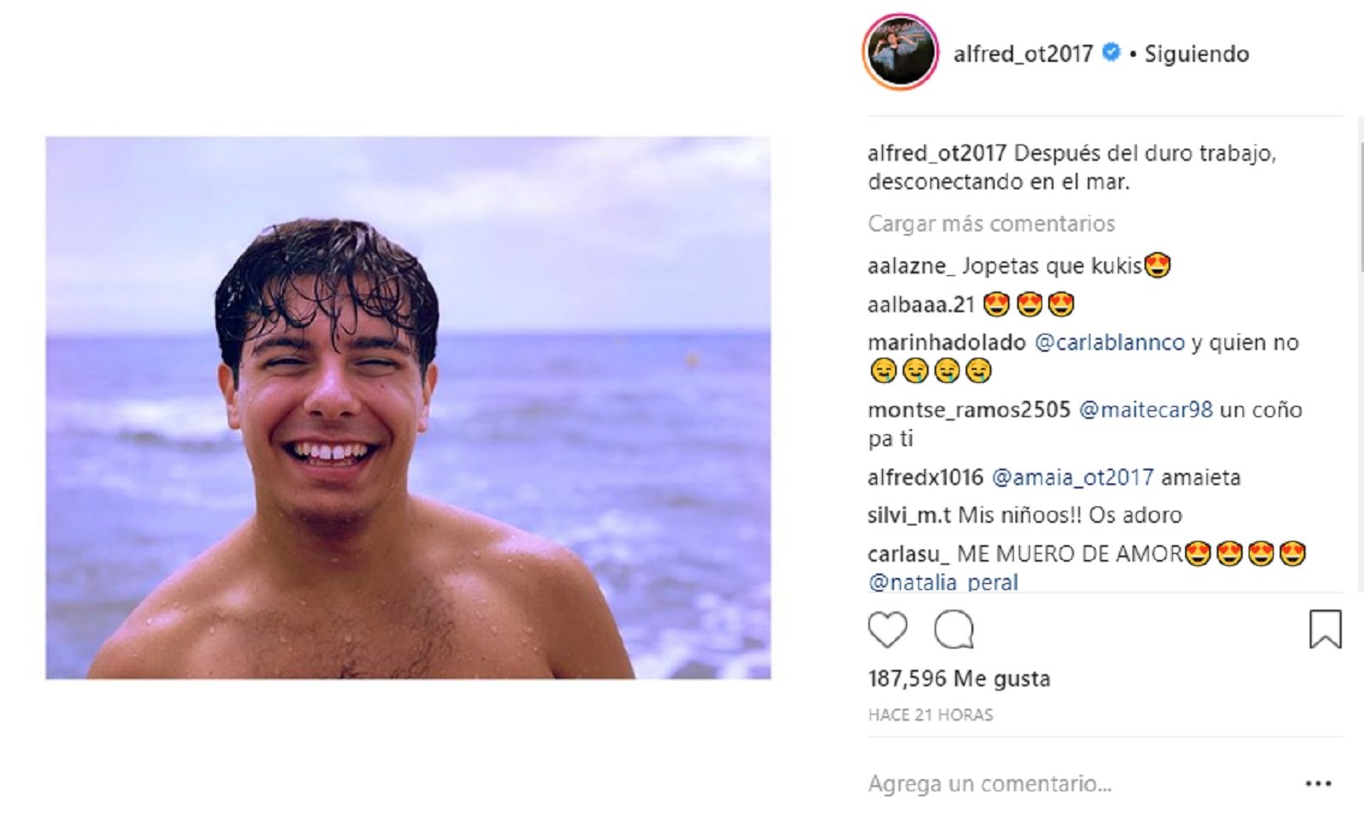Open the alfred_ot2017 profile picture
The image size is (1364, 817).
coord(900,52)
